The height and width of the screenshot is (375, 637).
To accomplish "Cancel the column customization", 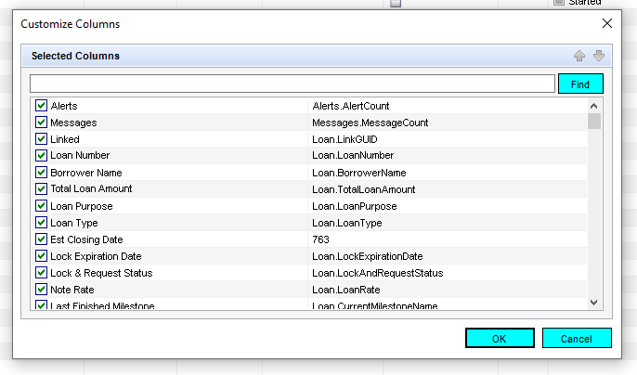I will click(x=577, y=339).
